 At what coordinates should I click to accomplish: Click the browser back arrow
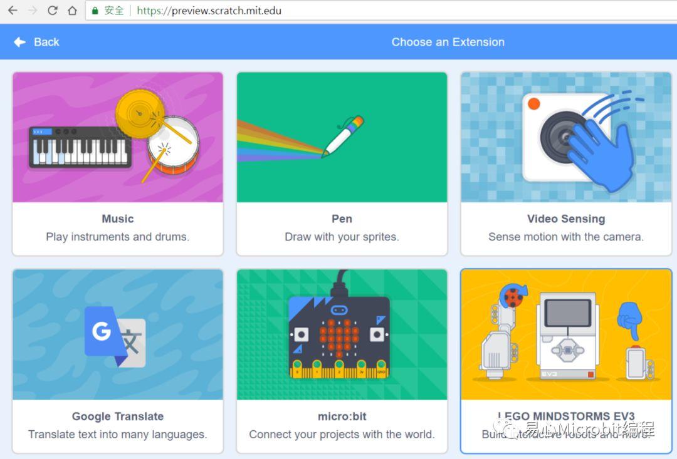13,11
